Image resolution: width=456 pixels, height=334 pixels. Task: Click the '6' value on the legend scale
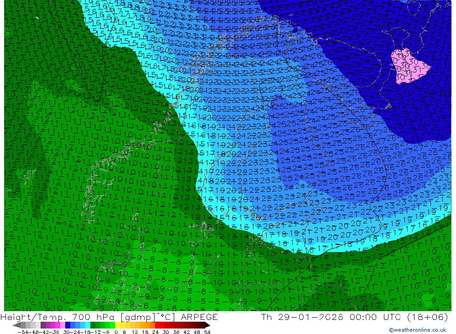[124, 332]
